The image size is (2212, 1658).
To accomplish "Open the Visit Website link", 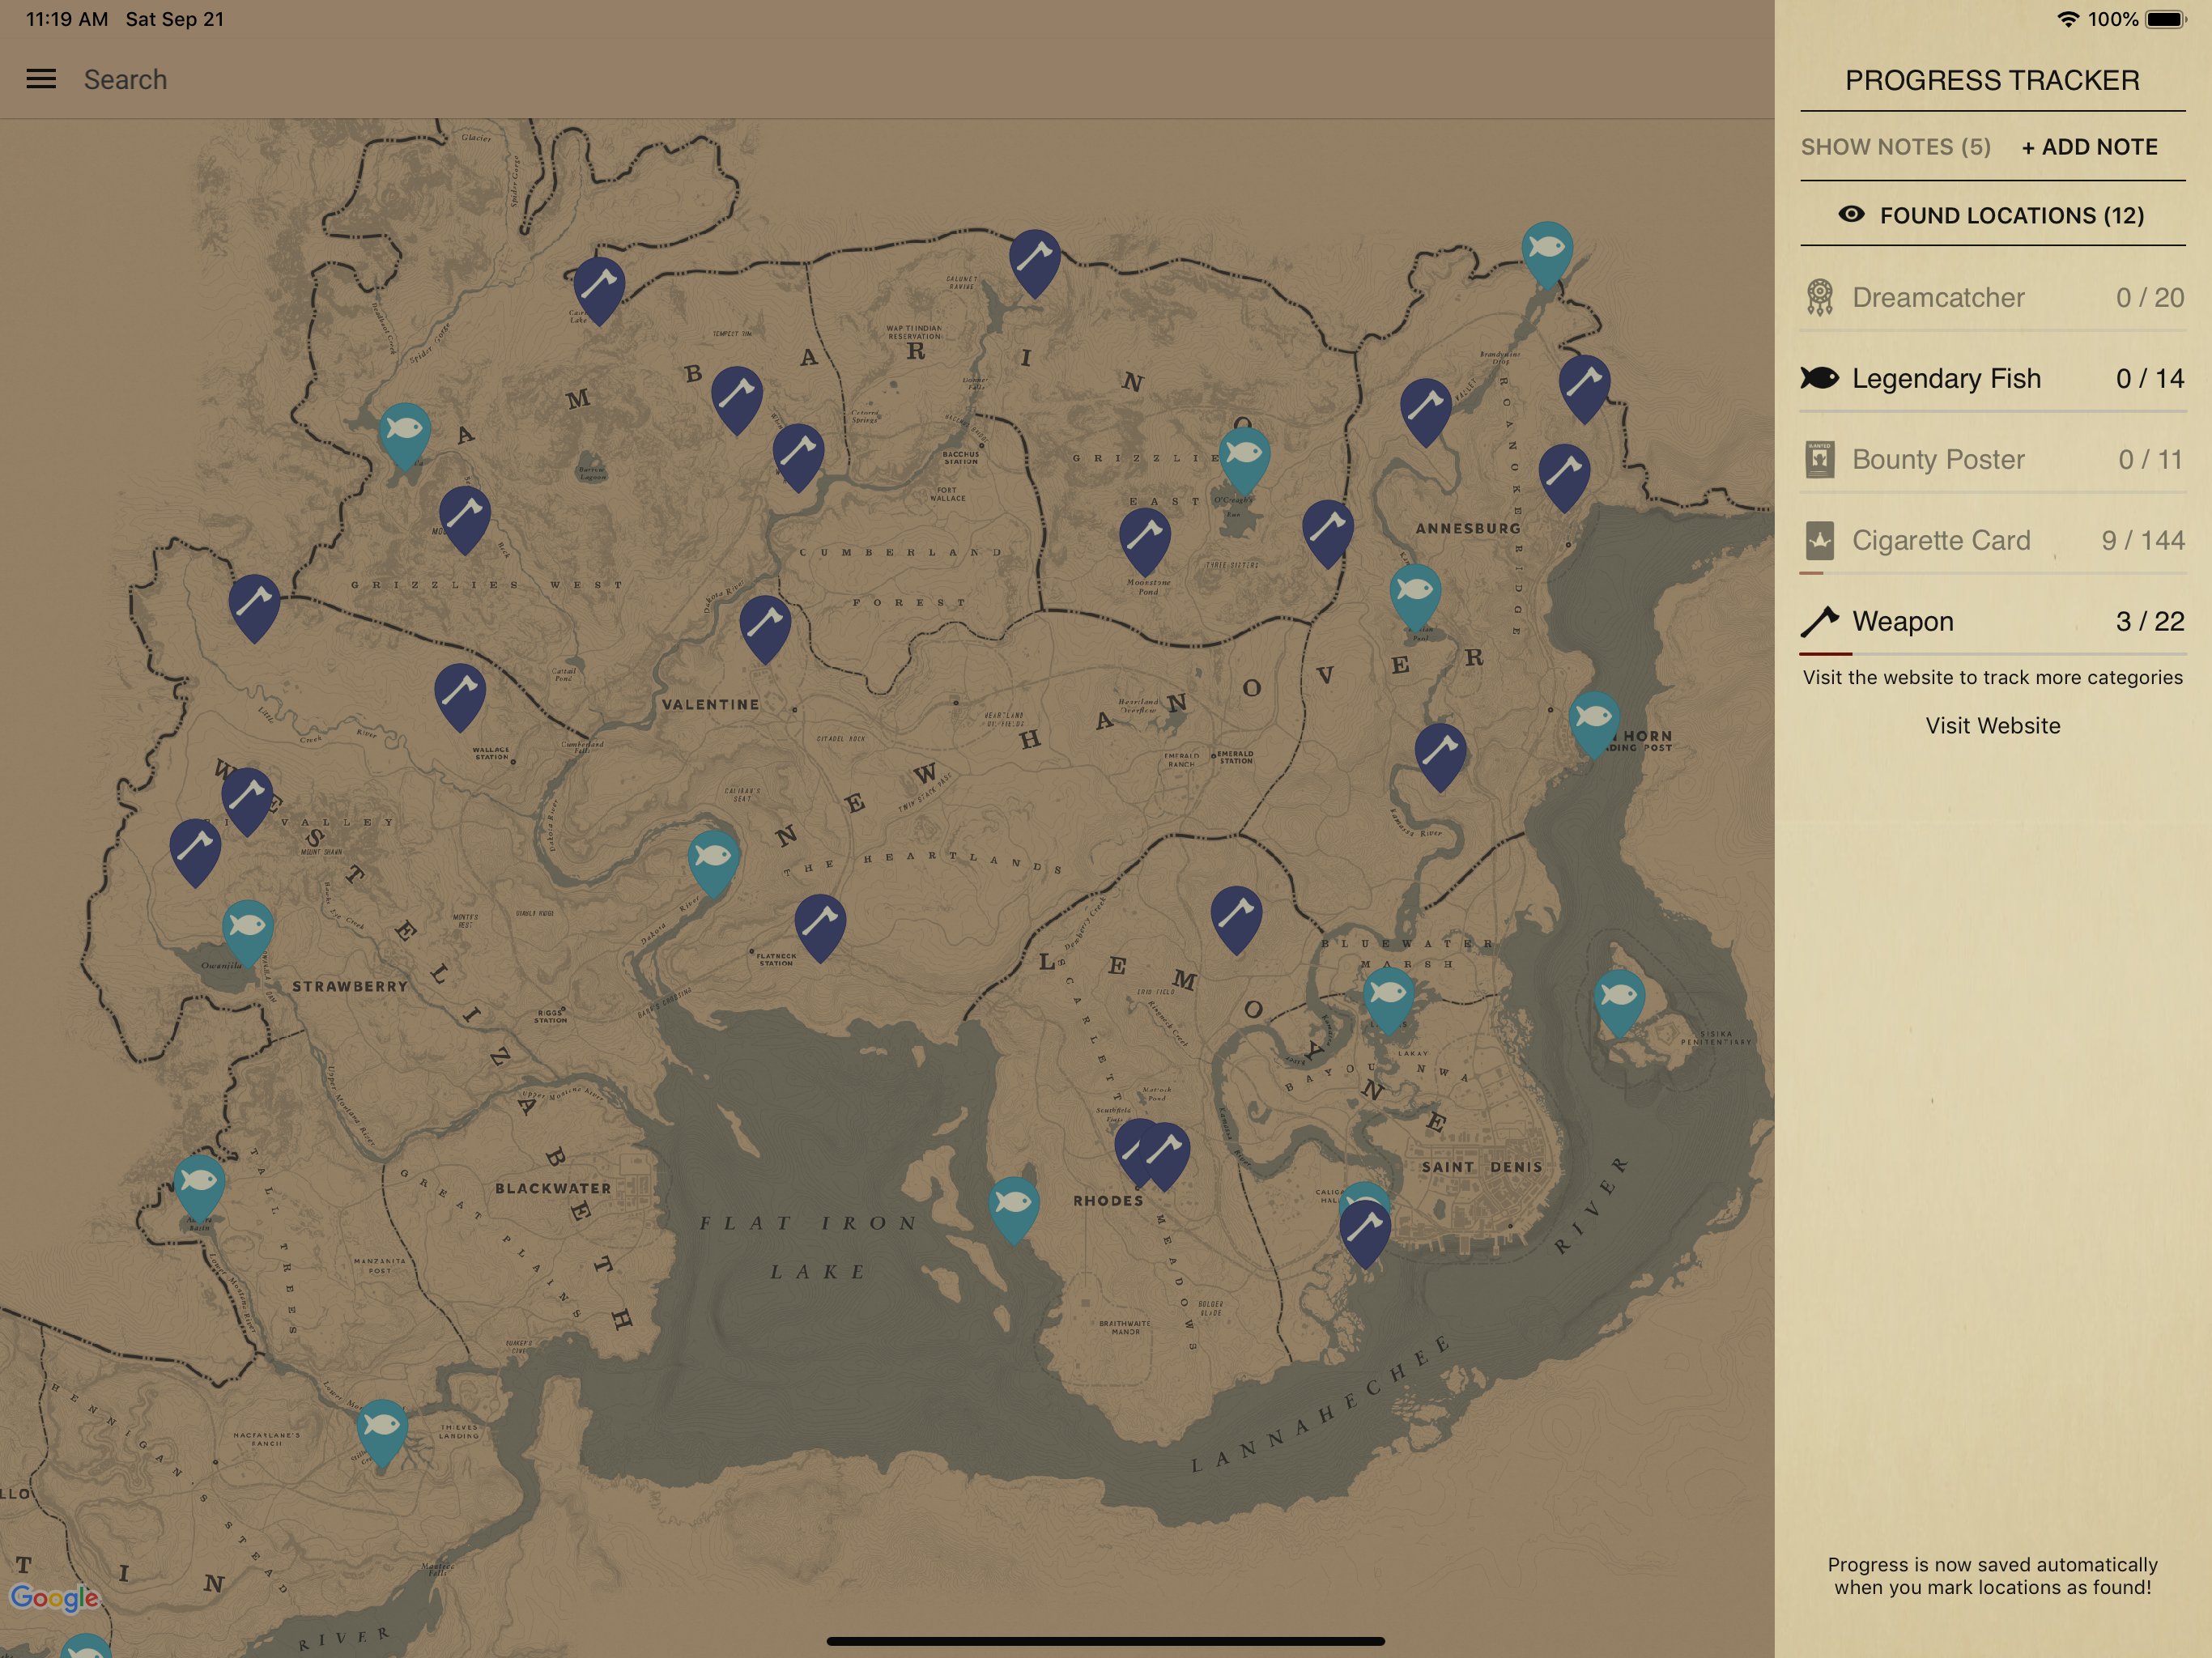I will click(x=1993, y=725).
